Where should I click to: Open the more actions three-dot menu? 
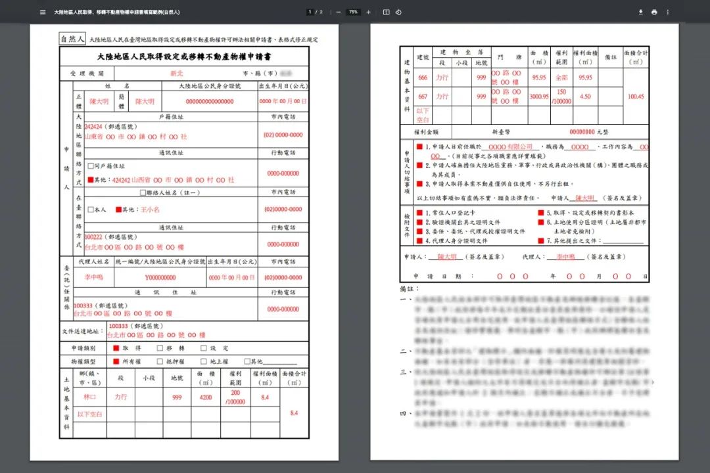click(667, 12)
